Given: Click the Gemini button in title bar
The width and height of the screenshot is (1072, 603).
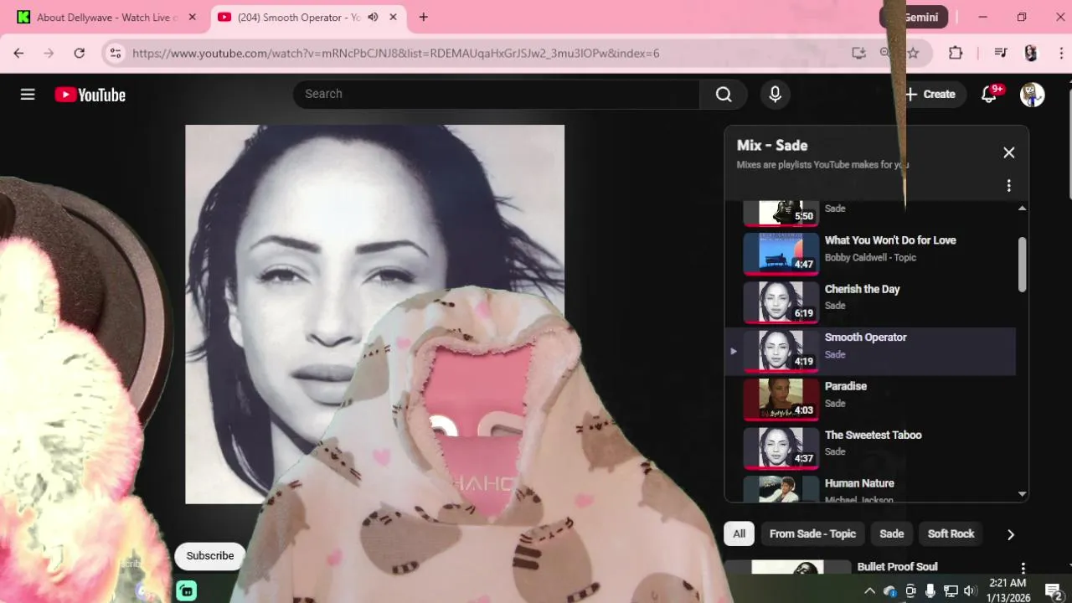Looking at the screenshot, I should click(x=914, y=17).
